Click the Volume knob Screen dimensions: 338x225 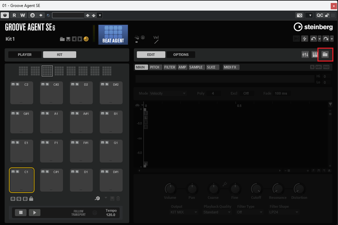170,189
